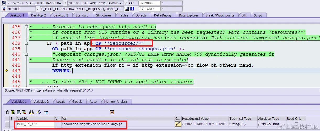320x131 pixels.
Task: Click the navigate-to-source icon beside the method field
Action: [127, 9]
